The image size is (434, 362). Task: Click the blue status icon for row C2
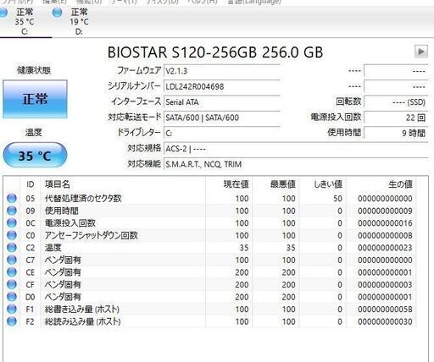click(x=12, y=248)
